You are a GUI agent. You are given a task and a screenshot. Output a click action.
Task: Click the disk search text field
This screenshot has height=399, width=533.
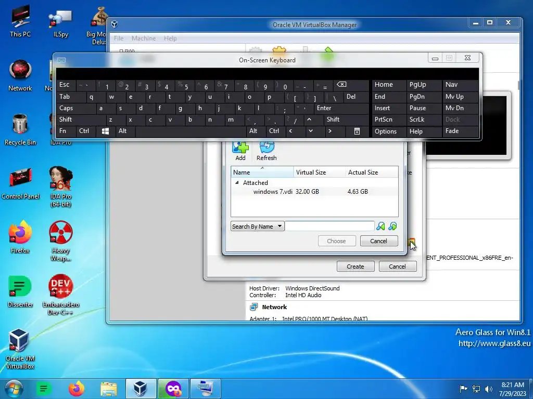[x=329, y=227]
